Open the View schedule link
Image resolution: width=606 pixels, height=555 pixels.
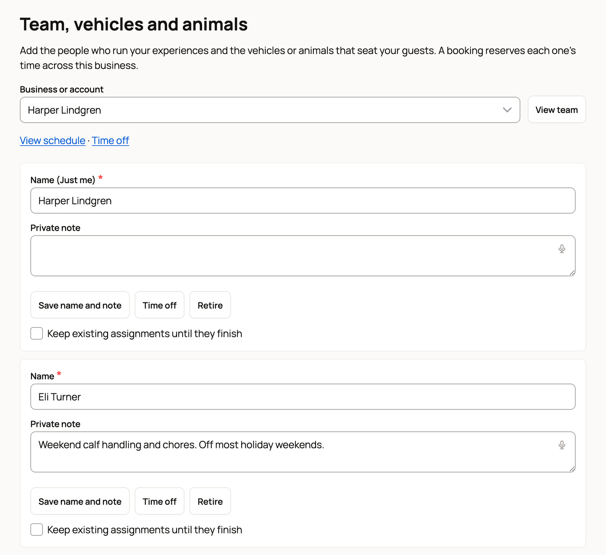click(x=53, y=140)
